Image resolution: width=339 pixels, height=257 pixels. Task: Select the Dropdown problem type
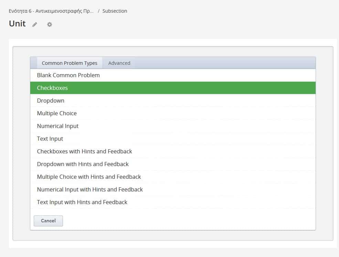point(173,101)
